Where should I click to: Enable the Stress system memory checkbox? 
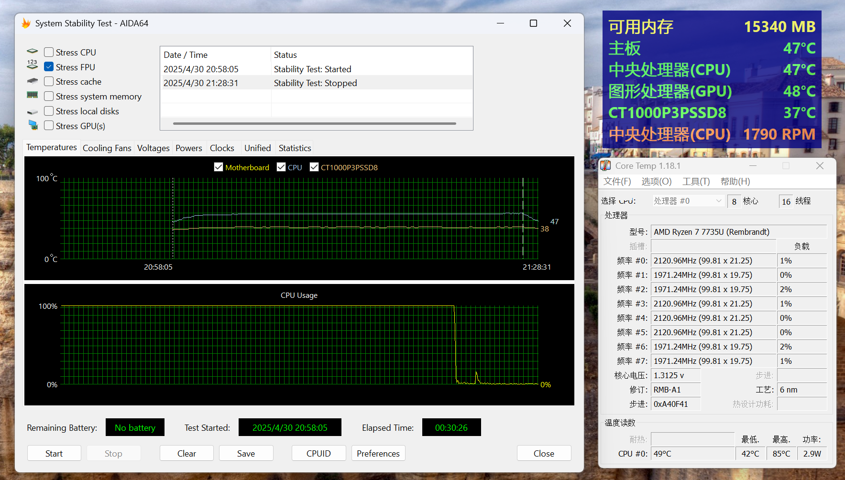coord(49,97)
